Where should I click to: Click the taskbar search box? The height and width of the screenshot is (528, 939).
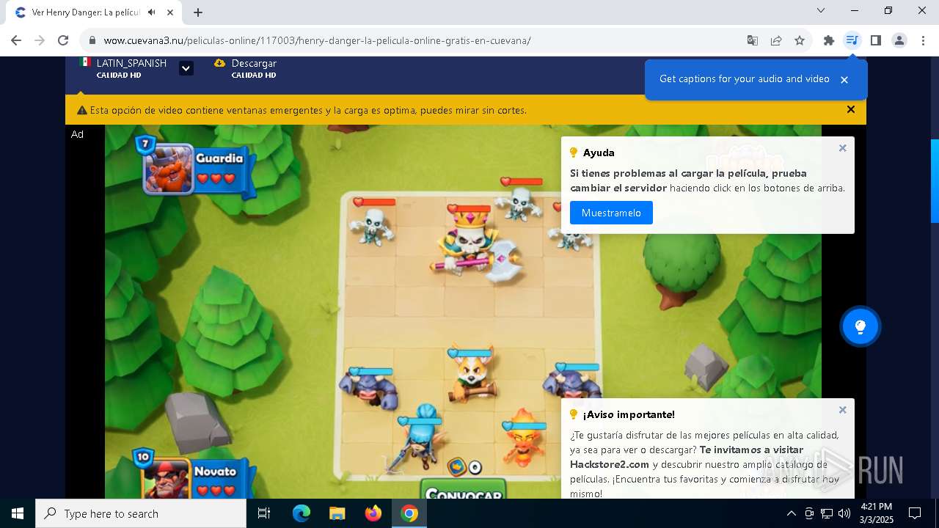tap(141, 513)
